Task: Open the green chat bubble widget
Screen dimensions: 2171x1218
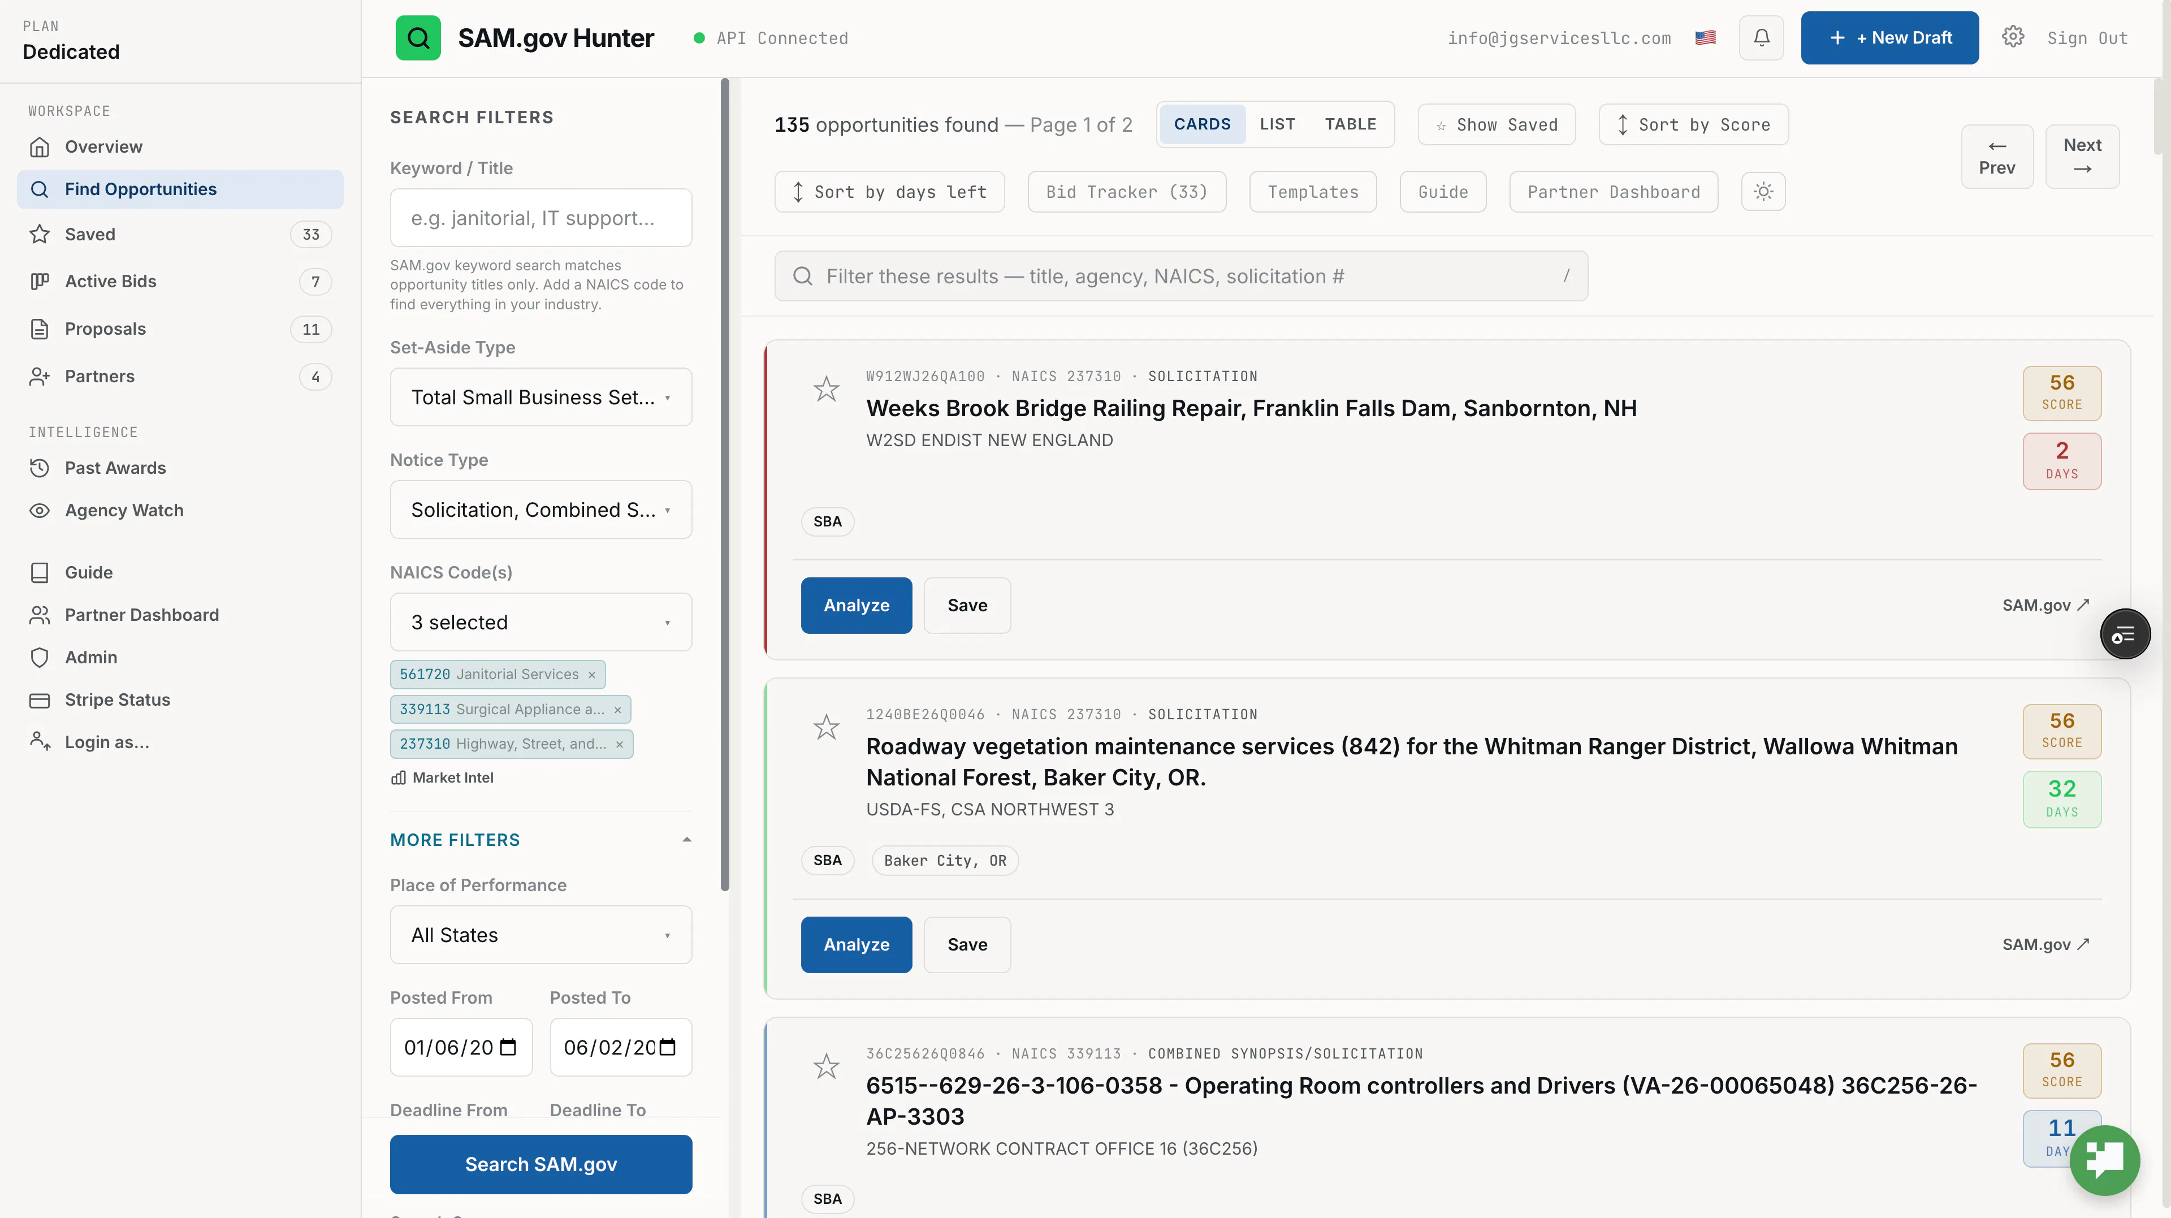Action: coord(2104,1160)
